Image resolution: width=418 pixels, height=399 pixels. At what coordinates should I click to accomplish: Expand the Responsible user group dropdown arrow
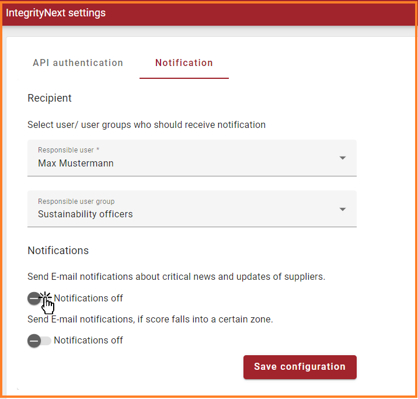(x=343, y=209)
